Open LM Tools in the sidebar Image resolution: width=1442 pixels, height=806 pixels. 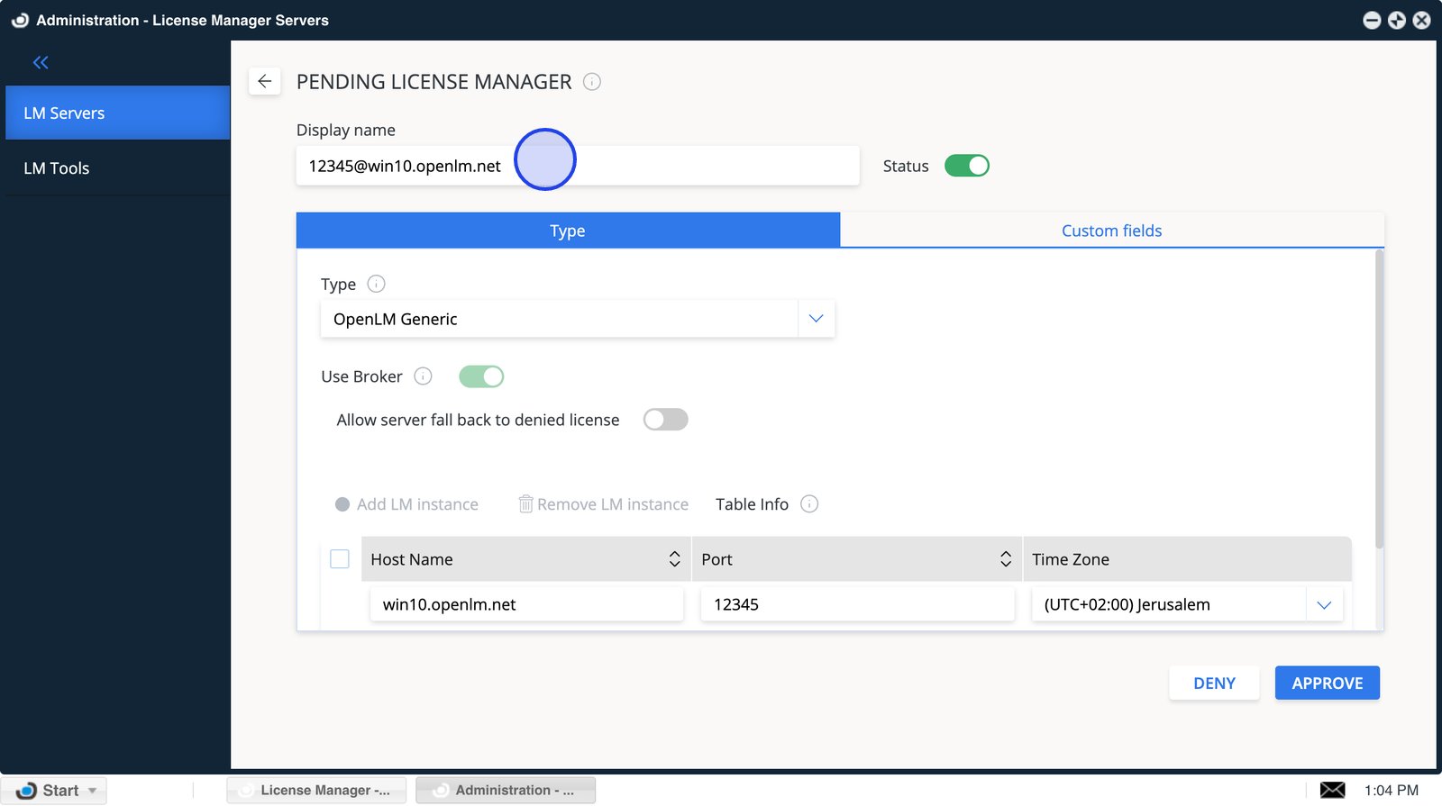[57, 168]
